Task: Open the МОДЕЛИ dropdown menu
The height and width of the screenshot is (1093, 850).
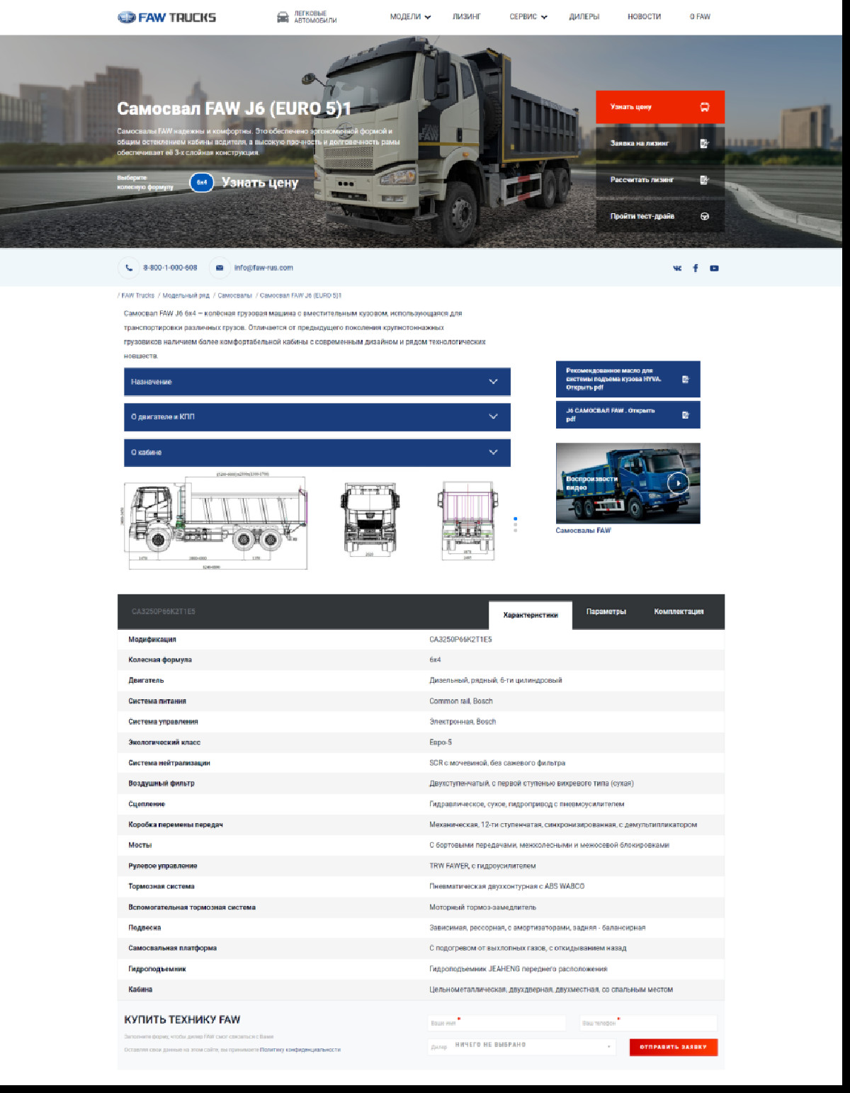Action: [410, 17]
